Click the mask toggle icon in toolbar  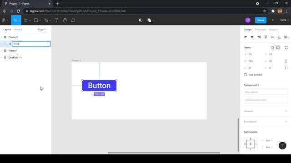pos(140,20)
